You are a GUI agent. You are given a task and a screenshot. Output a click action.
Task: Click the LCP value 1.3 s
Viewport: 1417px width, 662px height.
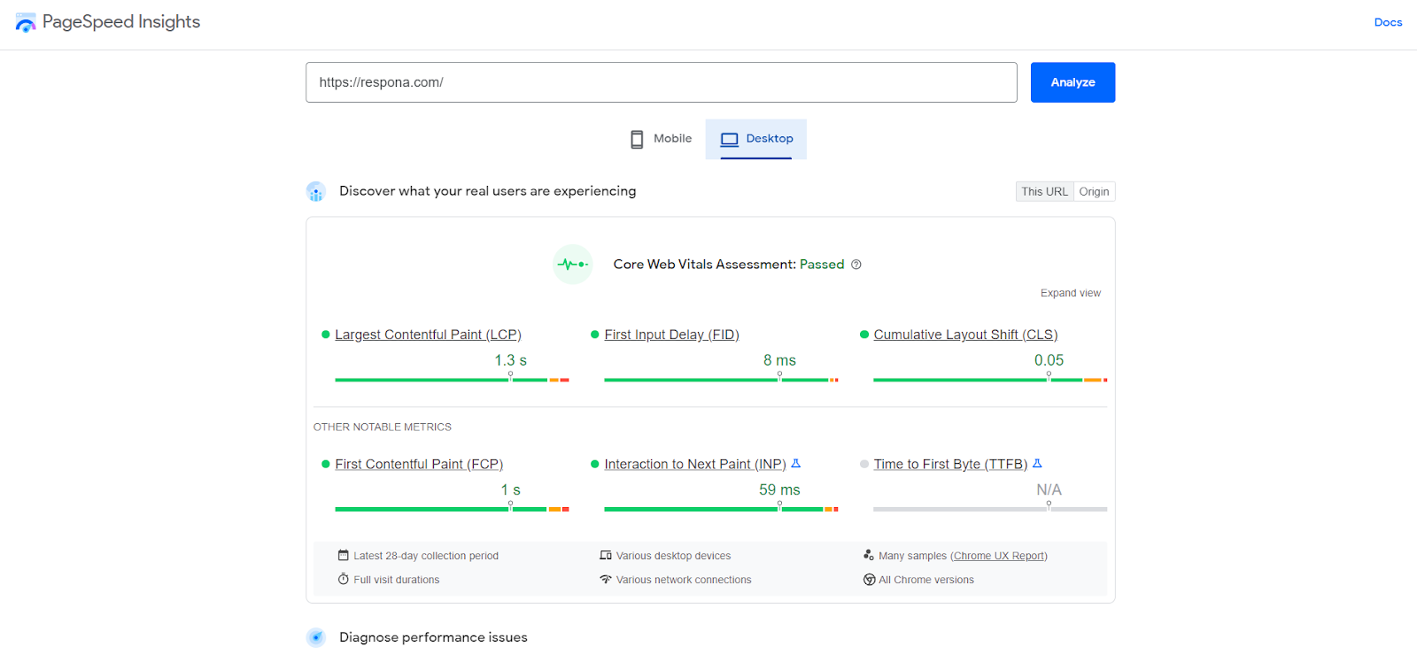point(510,360)
